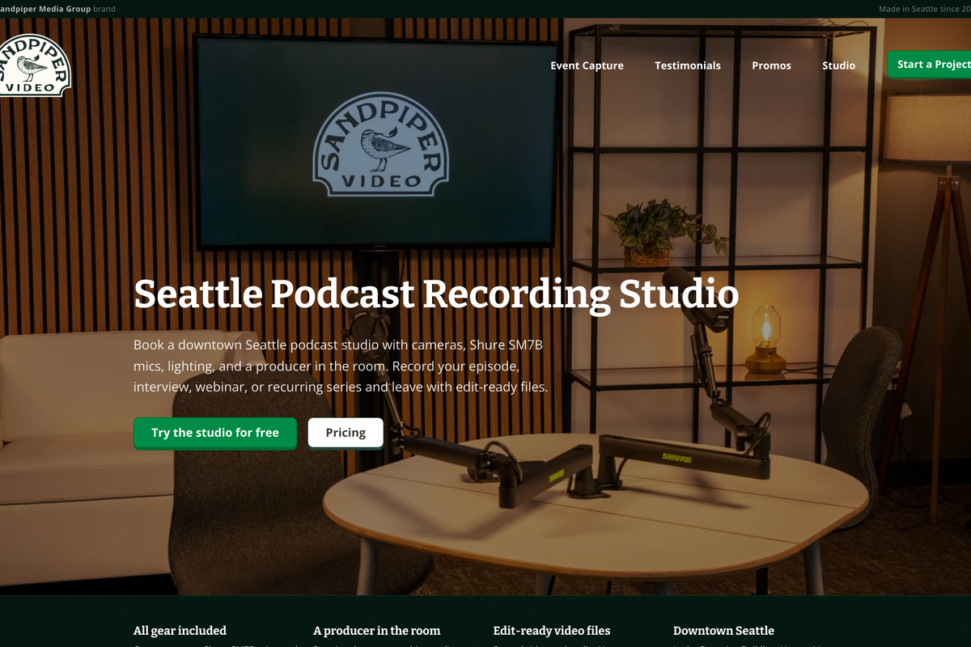This screenshot has height=647, width=971.
Task: Open the Pricing button
Action: (346, 433)
